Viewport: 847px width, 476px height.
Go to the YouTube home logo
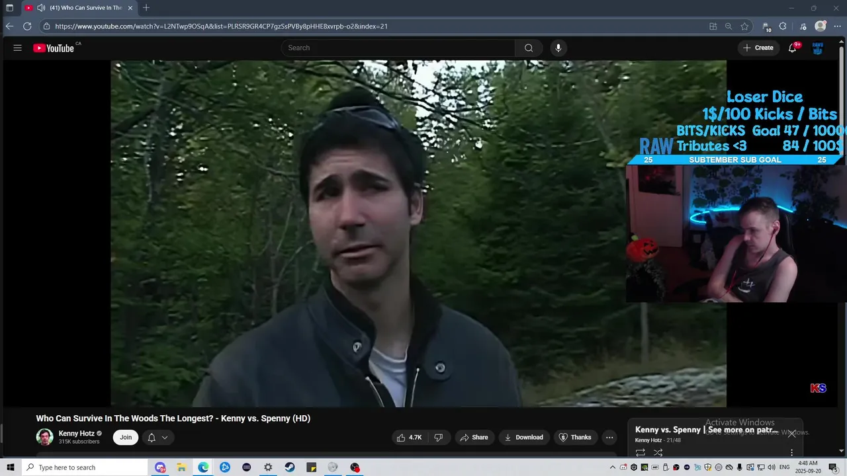[53, 48]
